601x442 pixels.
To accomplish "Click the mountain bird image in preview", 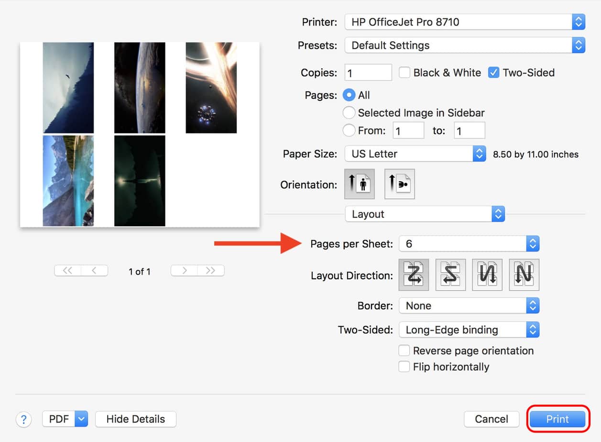I will (x=68, y=88).
